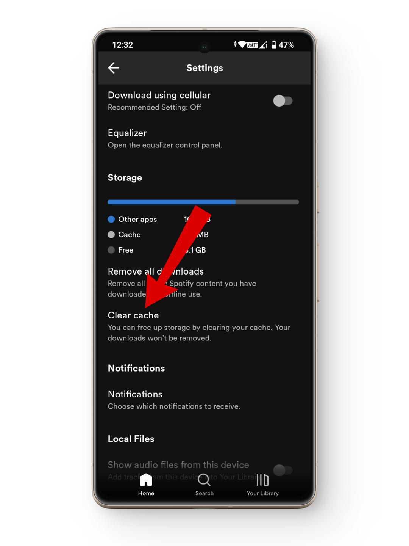Tap the Wi-Fi signal status icon
The height and width of the screenshot is (546, 409).
242,45
